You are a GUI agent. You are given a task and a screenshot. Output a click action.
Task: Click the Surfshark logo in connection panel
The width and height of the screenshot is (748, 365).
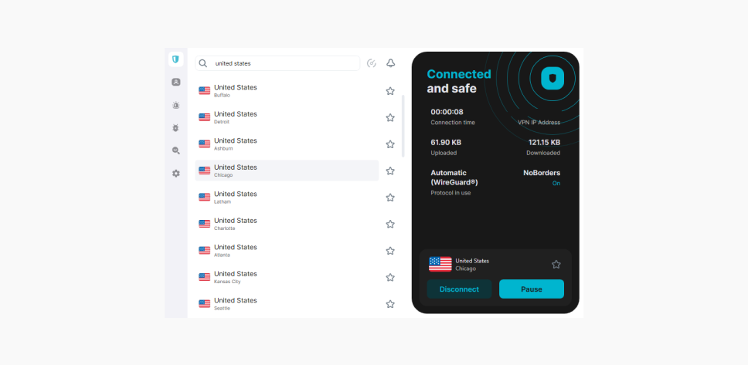click(x=553, y=78)
